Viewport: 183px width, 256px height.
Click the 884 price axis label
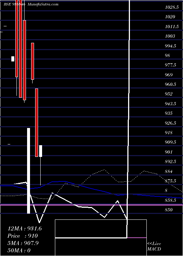(x=169, y=171)
